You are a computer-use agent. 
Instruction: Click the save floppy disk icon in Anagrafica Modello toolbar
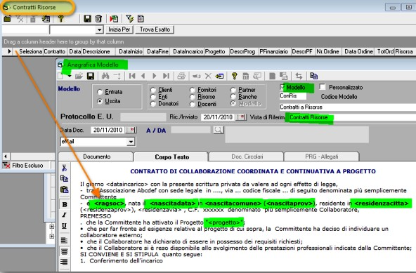[91, 76]
